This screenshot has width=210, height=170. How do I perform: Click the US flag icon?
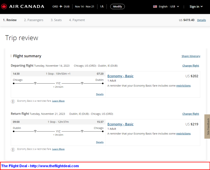(155, 7)
